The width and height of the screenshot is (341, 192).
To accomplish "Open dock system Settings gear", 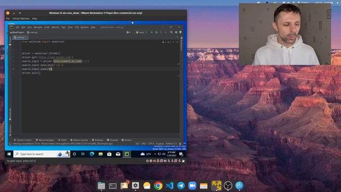I will [135, 186].
